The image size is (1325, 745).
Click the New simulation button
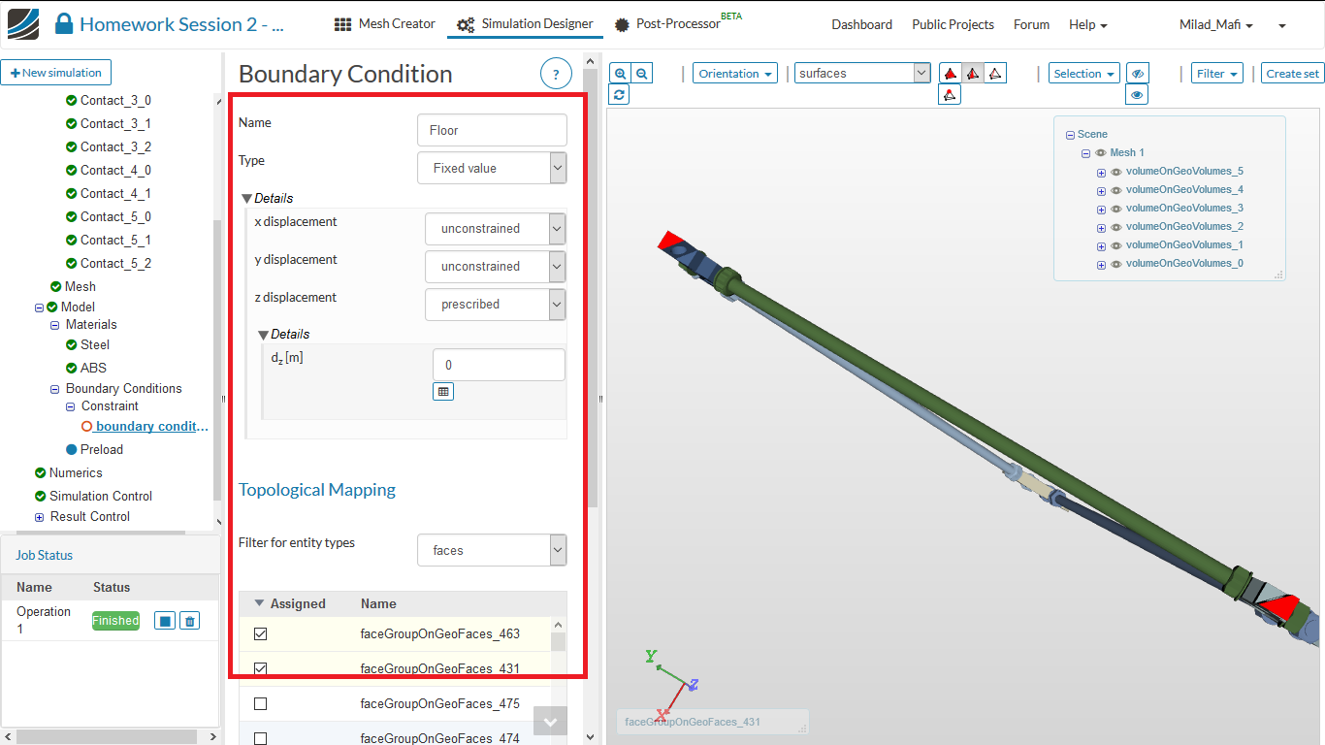56,73
